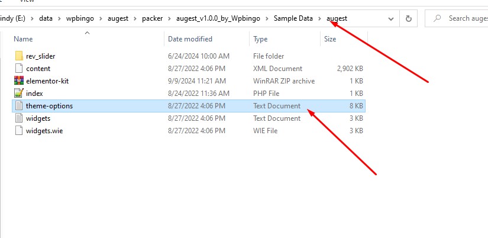This screenshot has height=238, width=488.
Task: Sort files by Size column header
Action: coord(330,39)
